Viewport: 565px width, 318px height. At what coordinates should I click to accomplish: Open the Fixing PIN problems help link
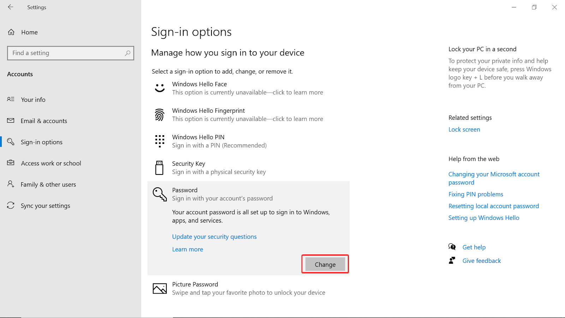(476, 194)
